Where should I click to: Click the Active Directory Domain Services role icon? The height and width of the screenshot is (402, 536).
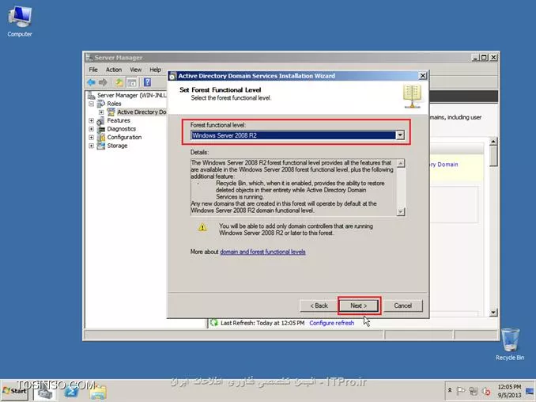[x=111, y=112]
